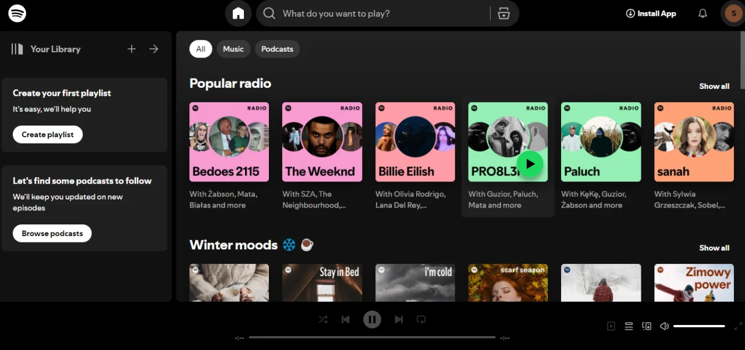Open Bedoes 2115 radio cover
This screenshot has width=745, height=350.
tap(229, 142)
